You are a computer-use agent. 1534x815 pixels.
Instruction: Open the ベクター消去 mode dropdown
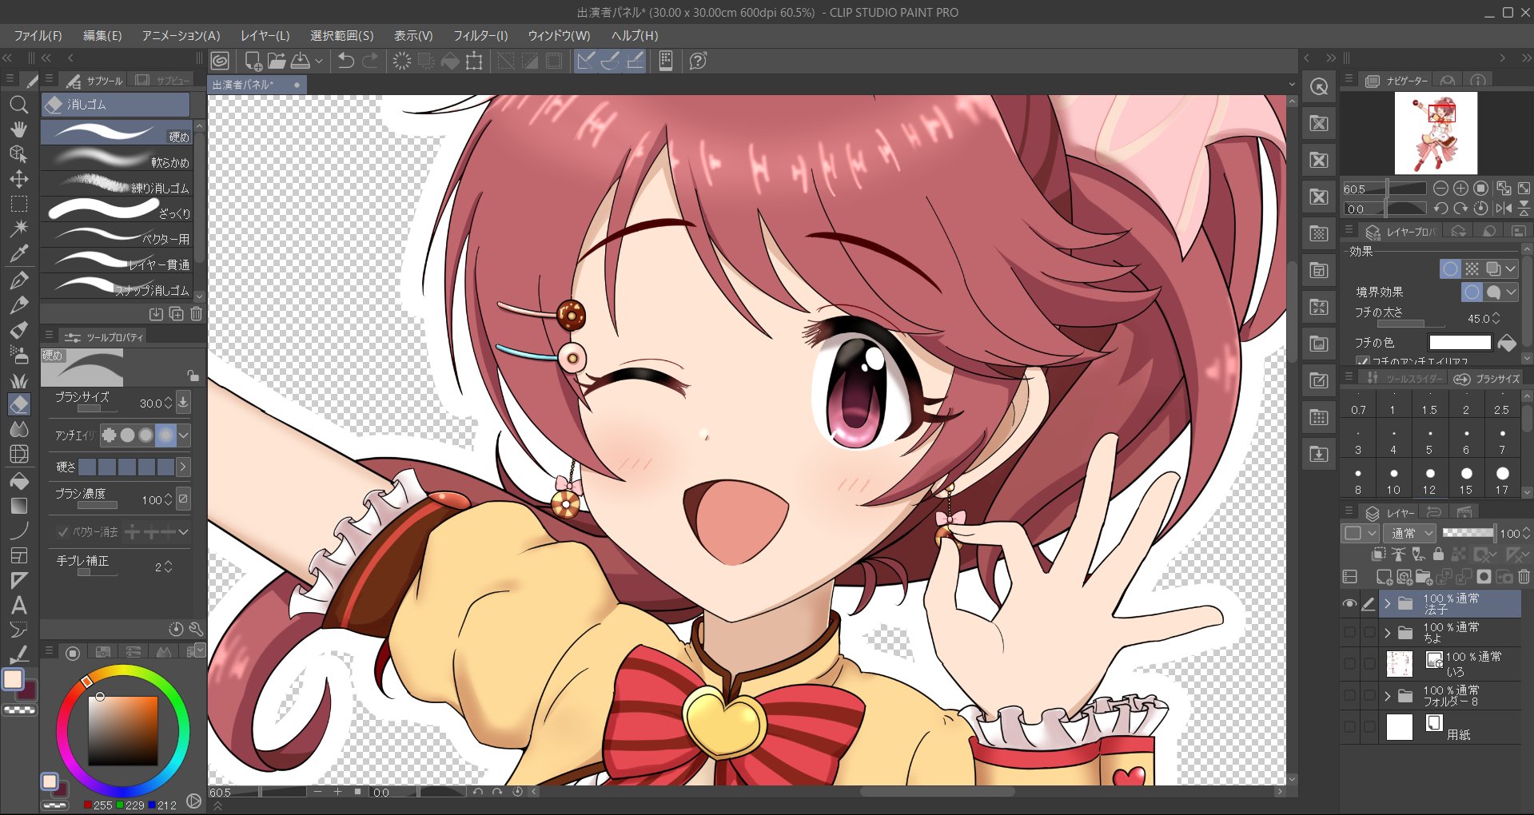coord(184,532)
